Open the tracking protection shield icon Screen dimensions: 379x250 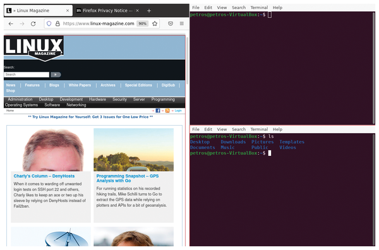[49, 23]
